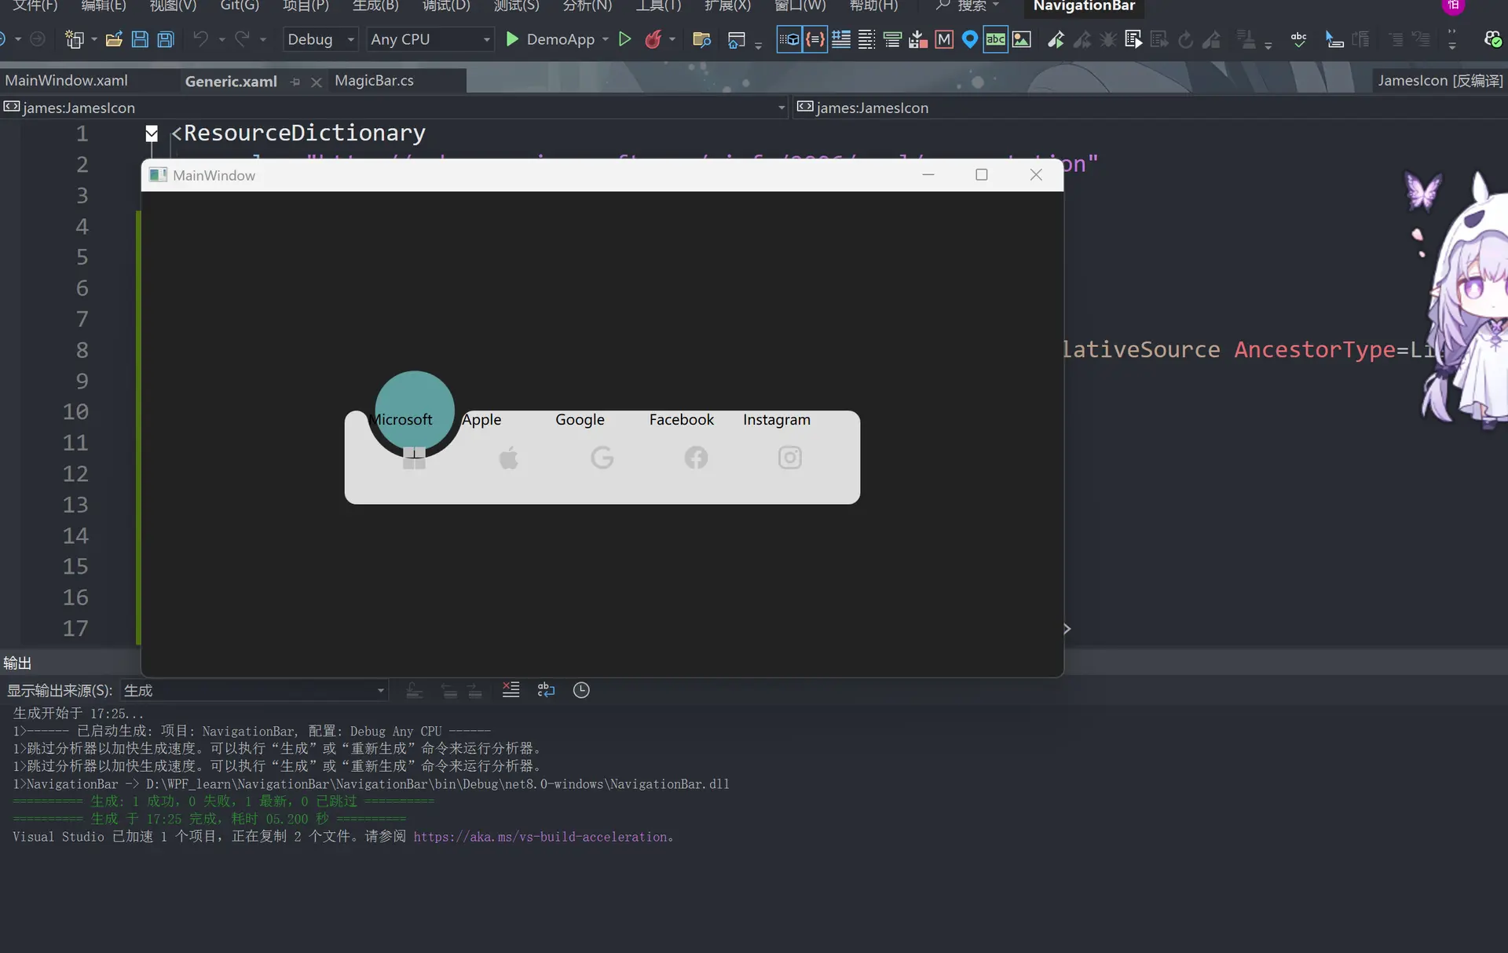This screenshot has height=953, width=1508.
Task: Click the toolbar overflow options chevron
Action: pyautogui.click(x=1452, y=39)
